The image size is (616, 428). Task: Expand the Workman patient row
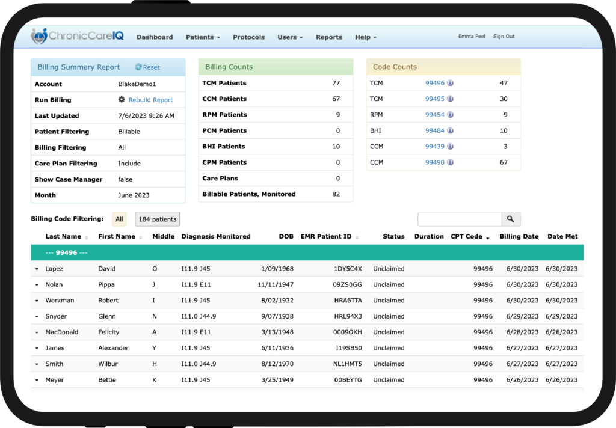tap(37, 301)
